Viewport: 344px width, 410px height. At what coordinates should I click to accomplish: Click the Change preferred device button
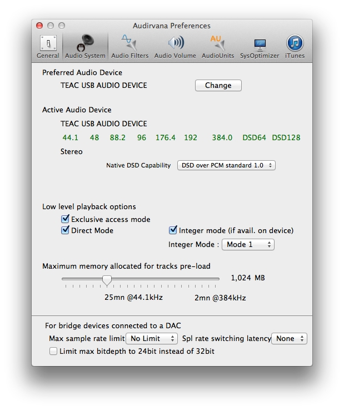pos(218,86)
